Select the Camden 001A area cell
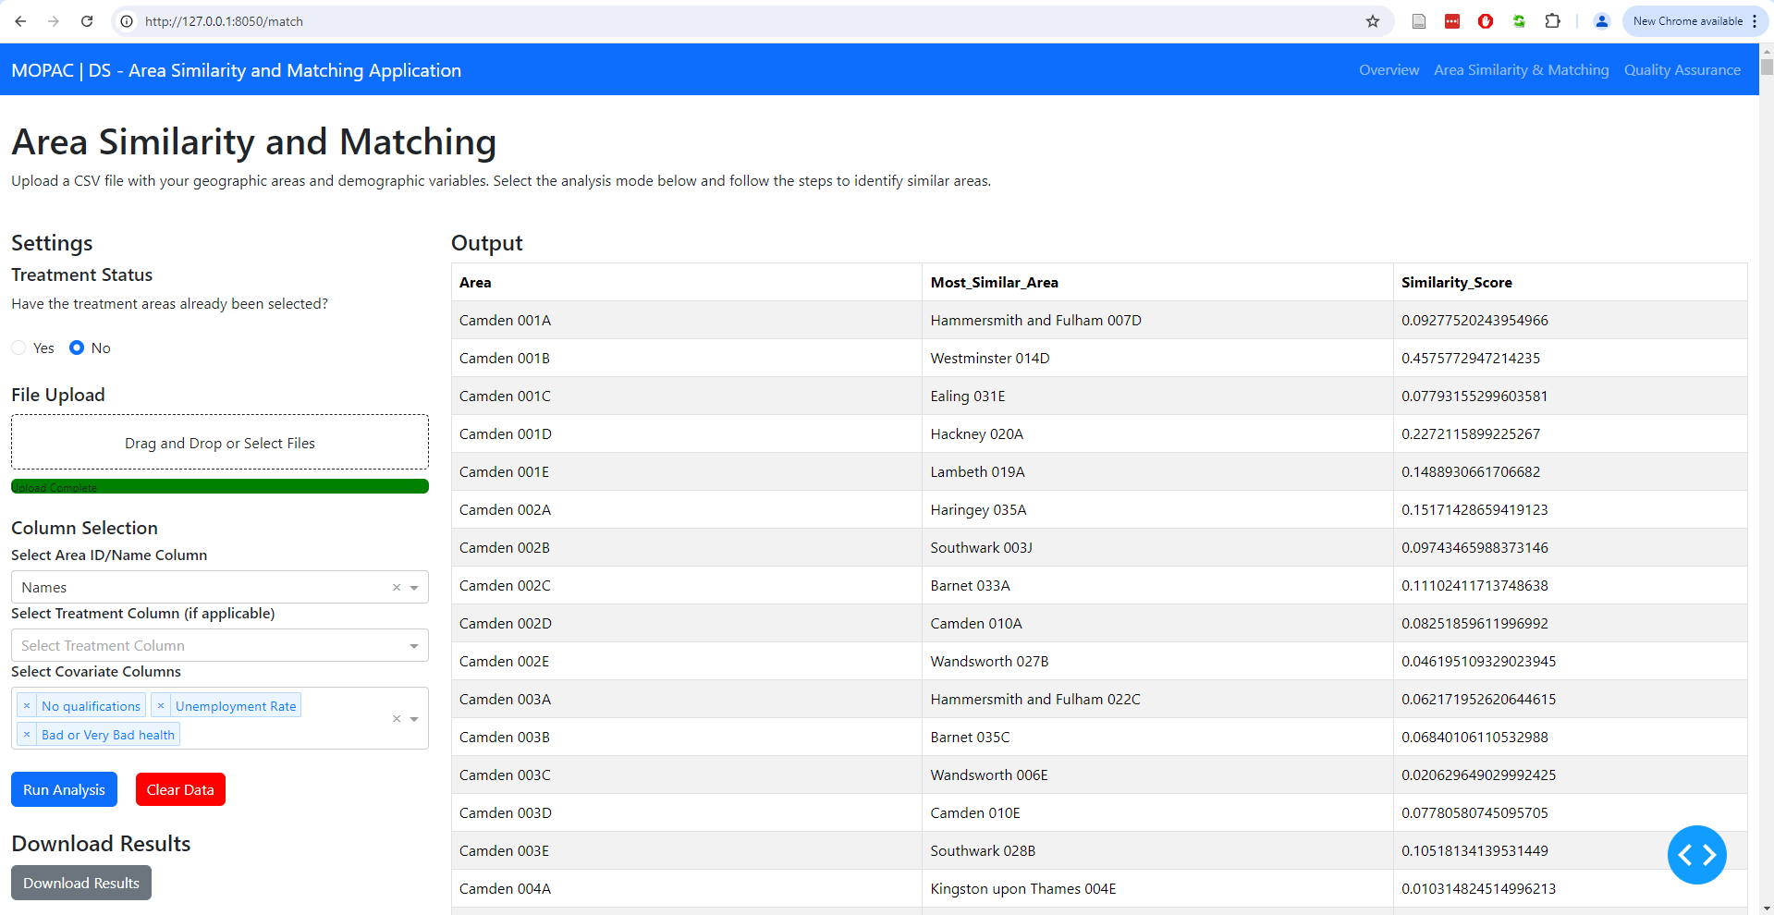The image size is (1774, 915). click(x=687, y=321)
